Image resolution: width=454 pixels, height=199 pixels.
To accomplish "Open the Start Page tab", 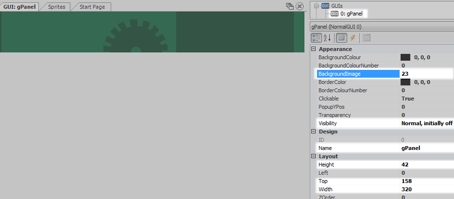I will point(92,7).
